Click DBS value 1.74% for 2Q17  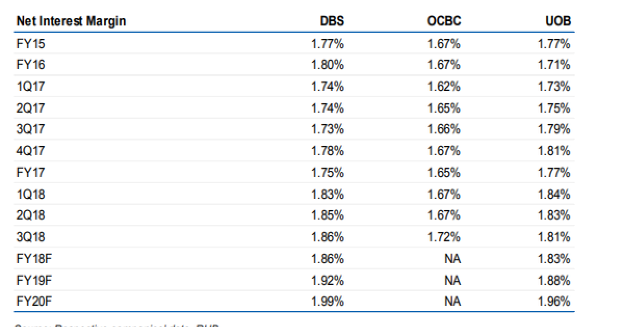328,108
